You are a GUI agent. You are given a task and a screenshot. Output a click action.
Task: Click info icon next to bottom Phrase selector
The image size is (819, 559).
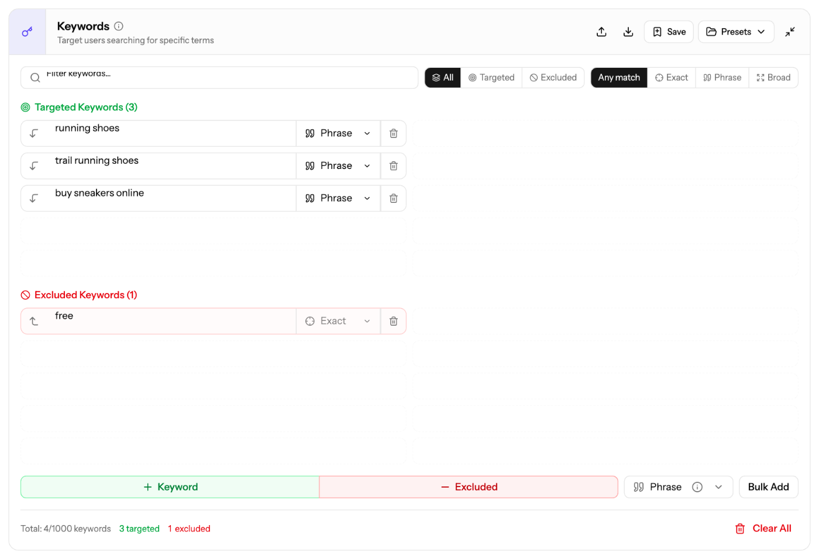tap(697, 487)
